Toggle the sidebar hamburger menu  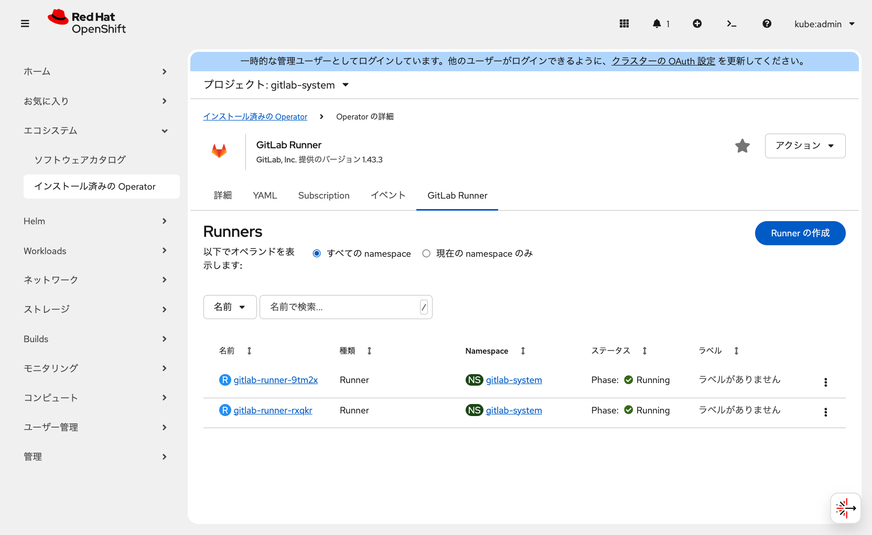coord(25,24)
